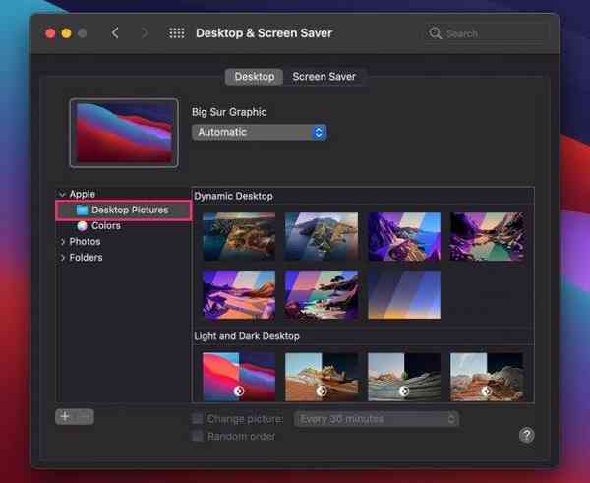Click the Help question mark button
Screen dimensions: 590x483
pyautogui.click(x=526, y=435)
